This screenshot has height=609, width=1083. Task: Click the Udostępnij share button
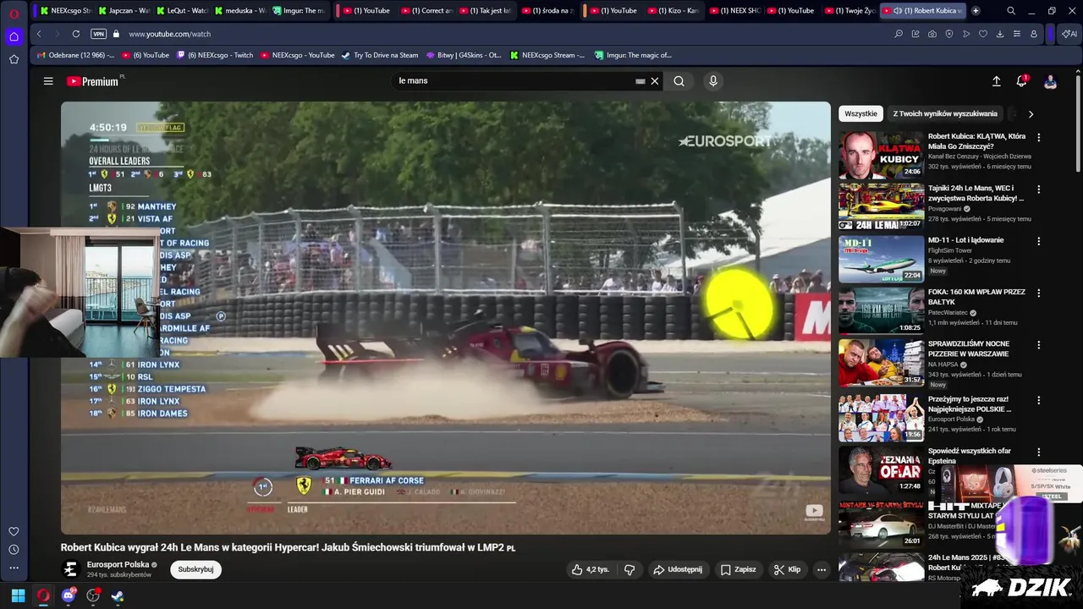(x=678, y=569)
